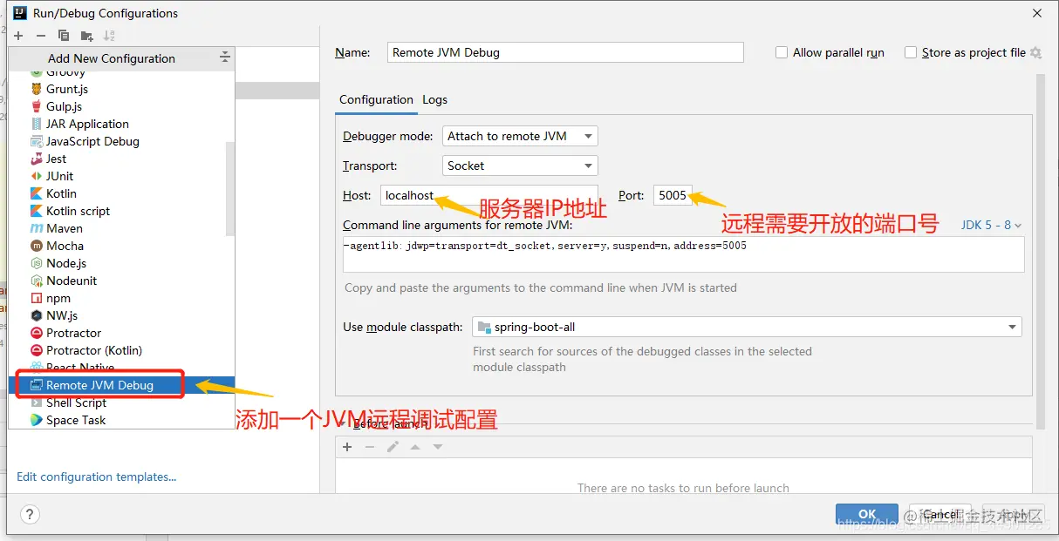Click the Port field containing 5005

pyautogui.click(x=673, y=195)
